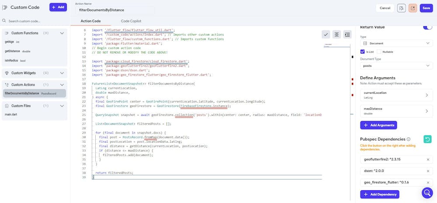Click the 'Begin custom action code' comment

tap(116, 48)
